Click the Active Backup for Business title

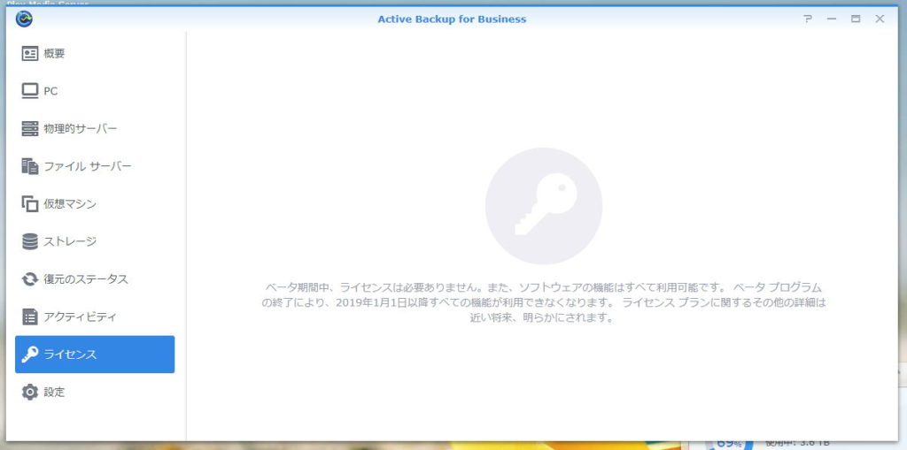click(452, 19)
